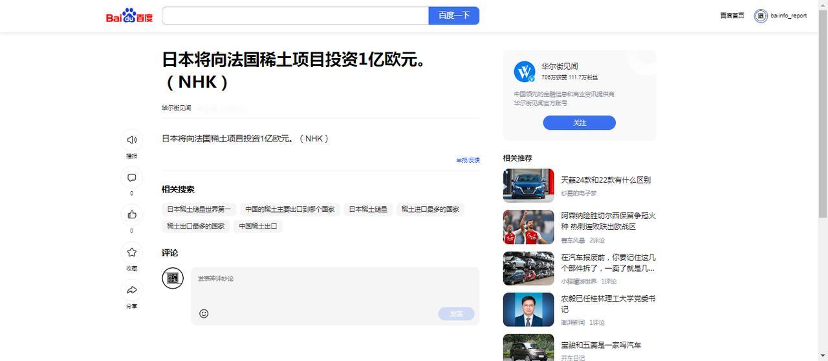
Task: Select related tag 稀土进口最多的国家
Action: (x=430, y=209)
